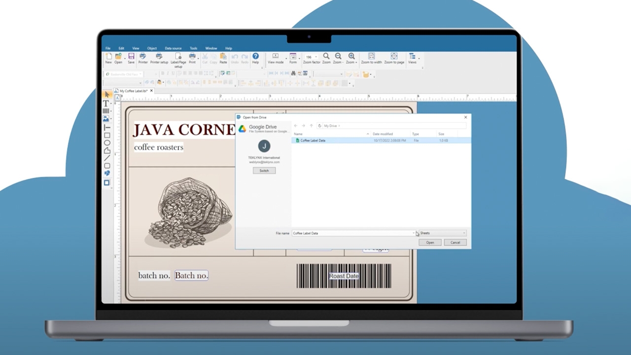Sort files by Date modified column
The image size is (631, 355).
pos(383,134)
